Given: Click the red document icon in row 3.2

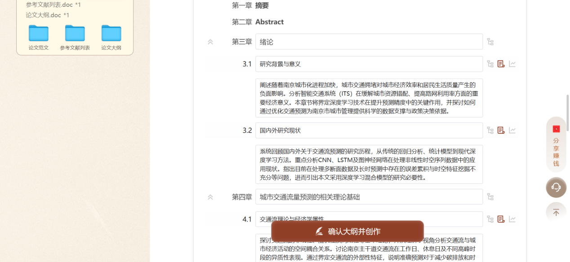Looking at the screenshot, I should pos(501,131).
